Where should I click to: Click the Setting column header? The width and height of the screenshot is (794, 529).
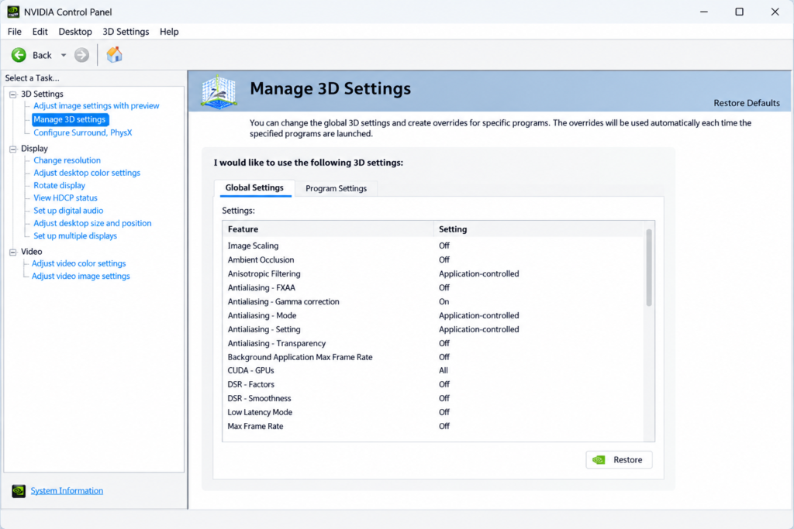[538, 229]
